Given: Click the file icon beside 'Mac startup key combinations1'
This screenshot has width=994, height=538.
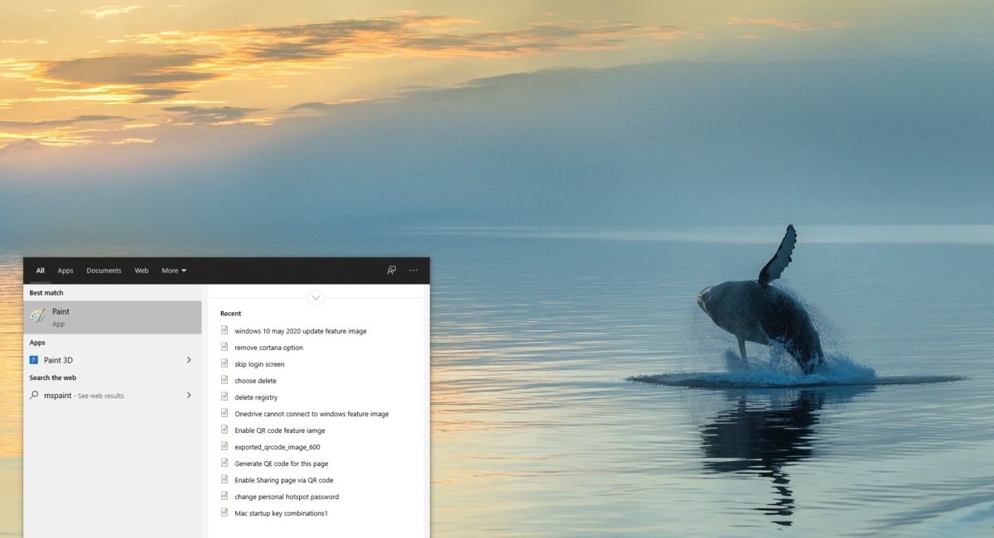Looking at the screenshot, I should point(224,512).
